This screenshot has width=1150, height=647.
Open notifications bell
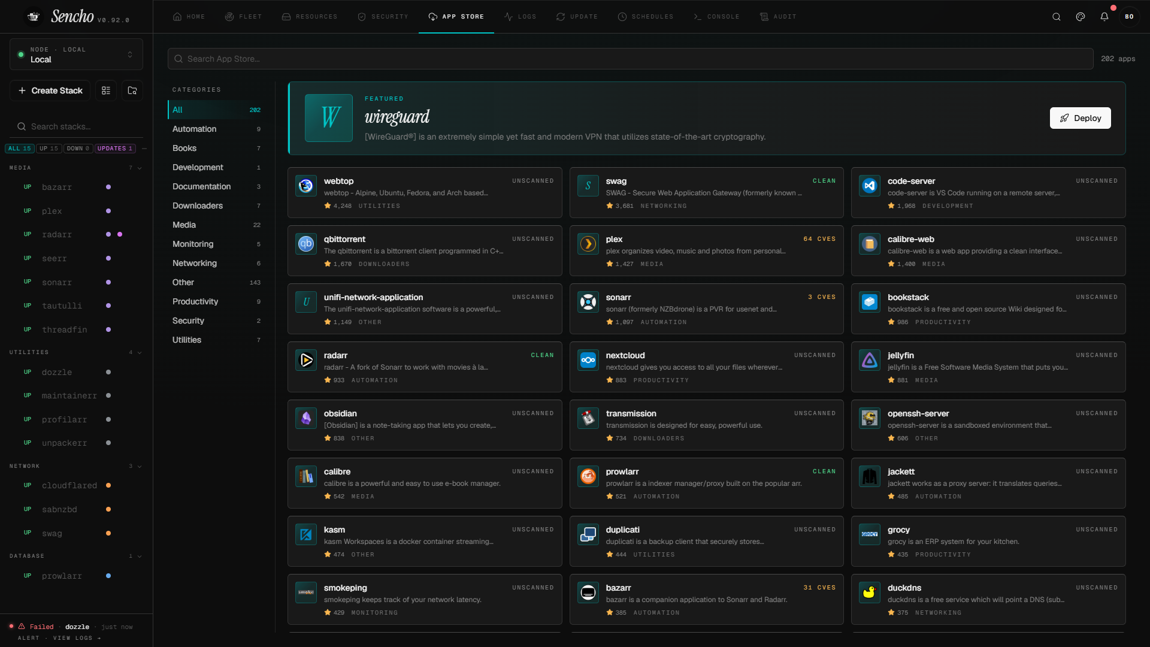click(1104, 17)
